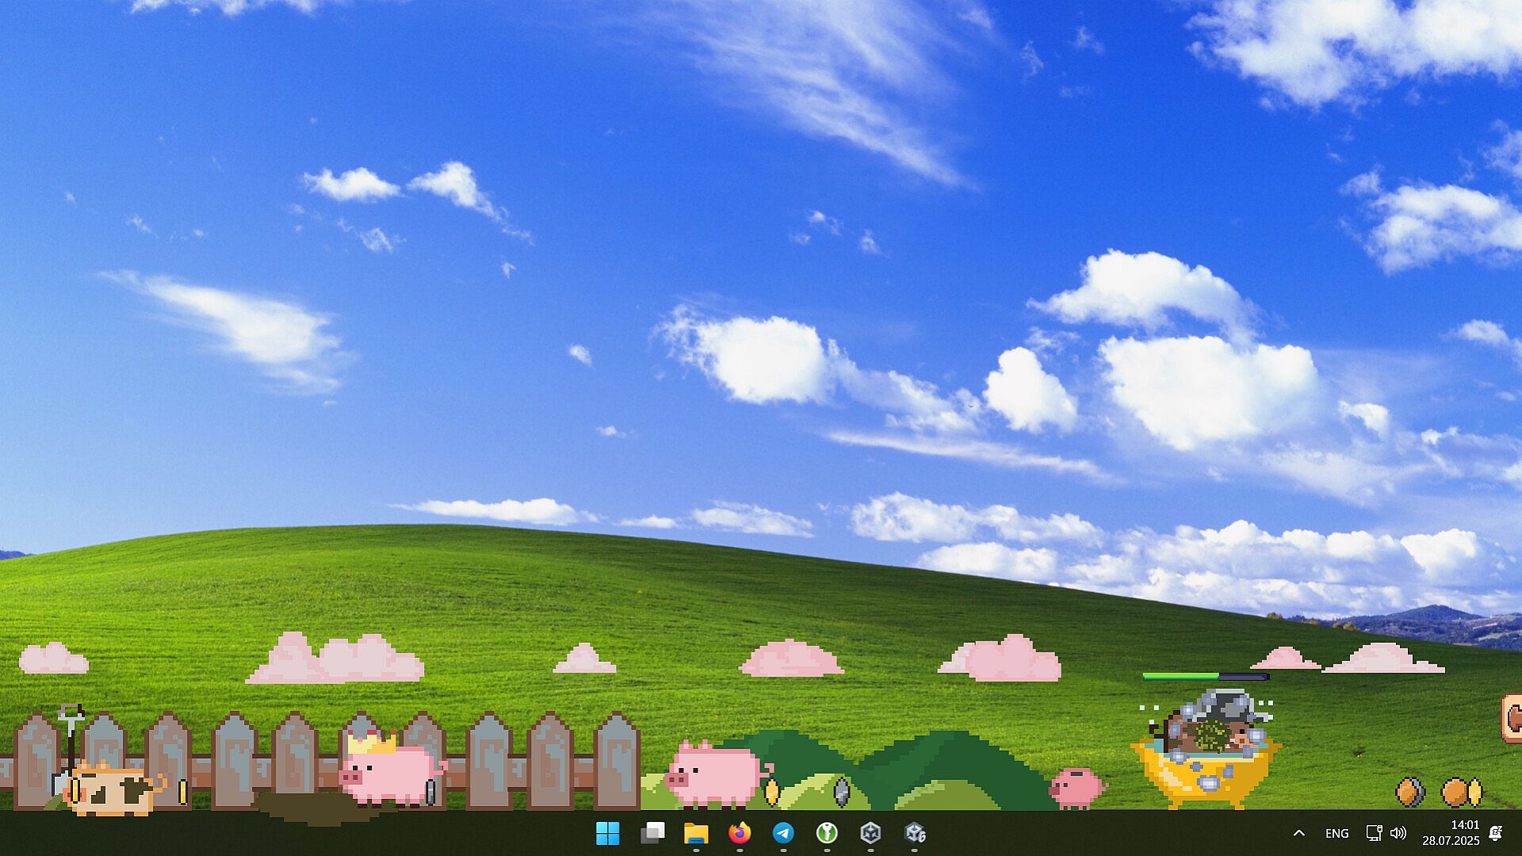This screenshot has width=1522, height=856.
Task: Switch to Telegram from the taskbar
Action: click(783, 833)
